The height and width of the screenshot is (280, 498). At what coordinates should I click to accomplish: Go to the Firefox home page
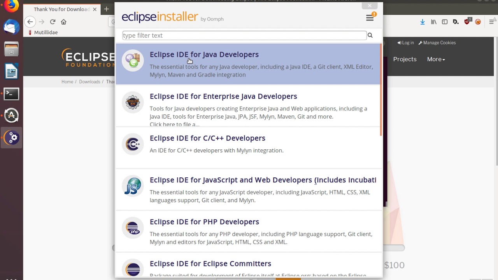point(64,22)
